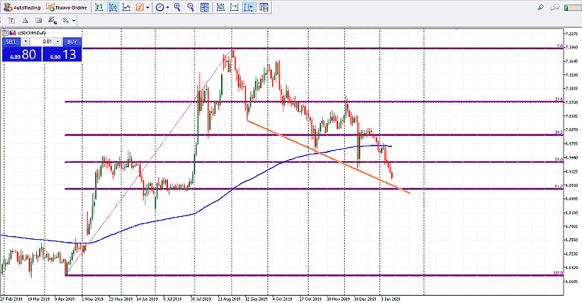Toggle candlestick chart mode
The image size is (582, 303).
(113, 7)
